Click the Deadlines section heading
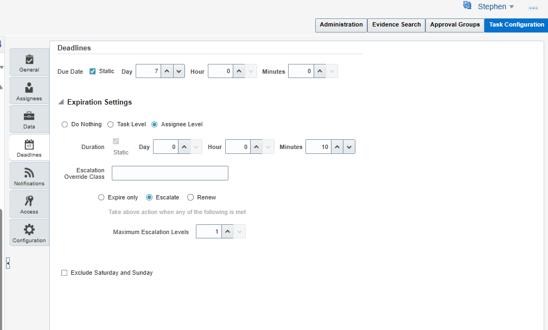 tap(74, 48)
